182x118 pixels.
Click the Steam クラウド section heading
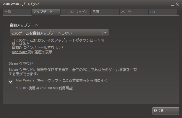pos(21,63)
